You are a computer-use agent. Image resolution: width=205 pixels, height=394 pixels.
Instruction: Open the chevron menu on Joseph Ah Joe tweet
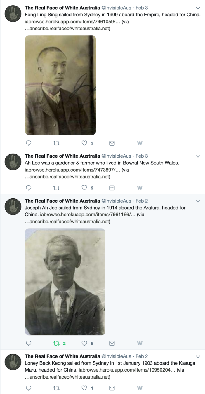198,201
